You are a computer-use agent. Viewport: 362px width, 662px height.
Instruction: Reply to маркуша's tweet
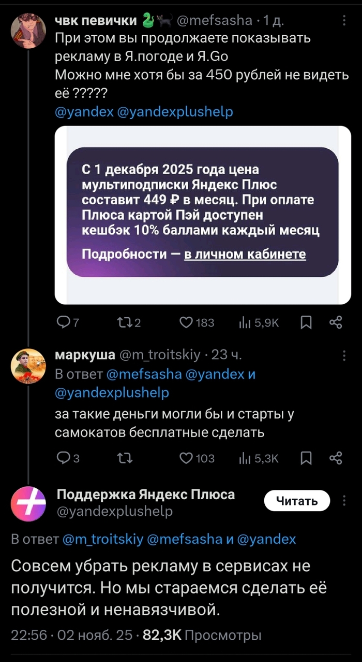[64, 458]
